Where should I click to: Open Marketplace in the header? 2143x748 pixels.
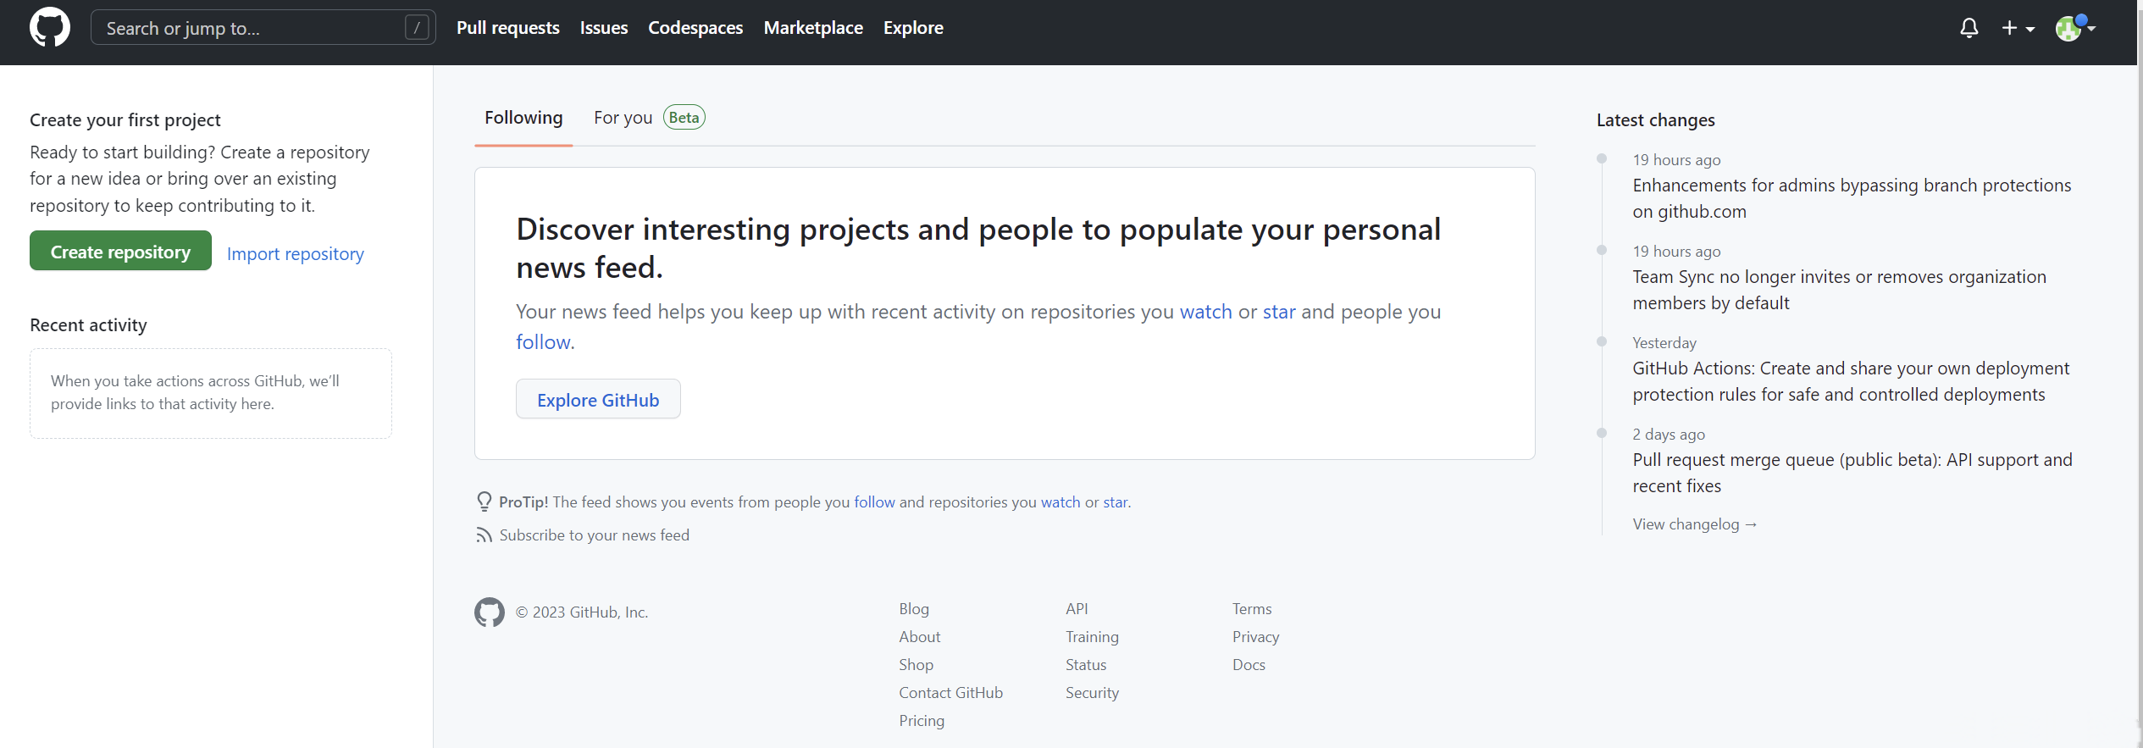point(813,28)
